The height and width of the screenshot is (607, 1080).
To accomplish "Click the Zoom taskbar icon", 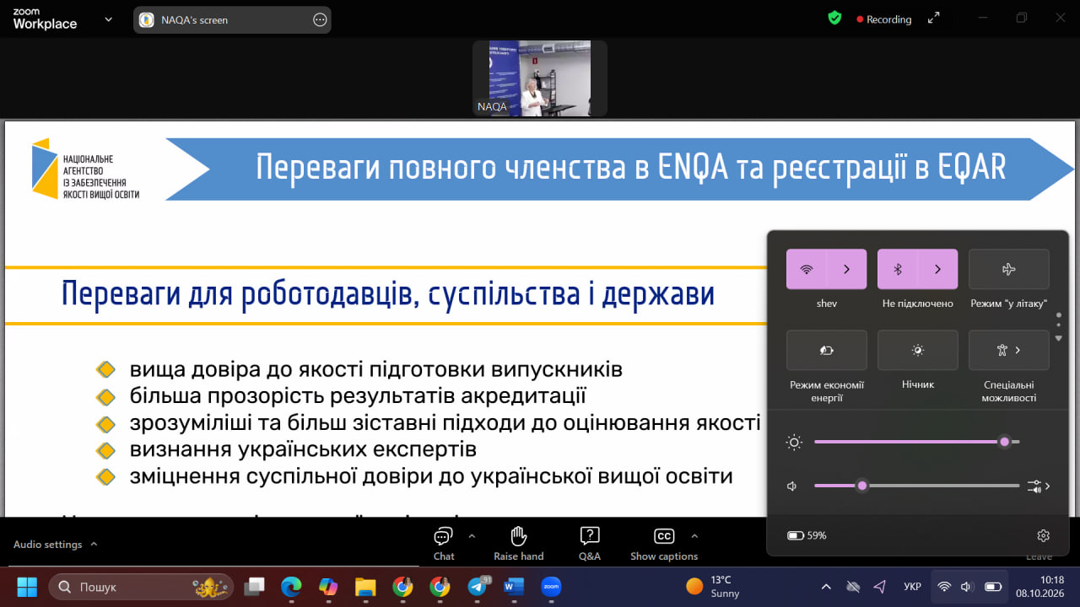I will pyautogui.click(x=551, y=586).
